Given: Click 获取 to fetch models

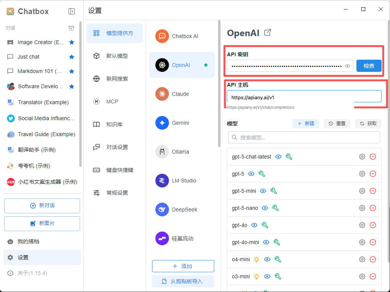Looking at the screenshot, I should [x=368, y=124].
